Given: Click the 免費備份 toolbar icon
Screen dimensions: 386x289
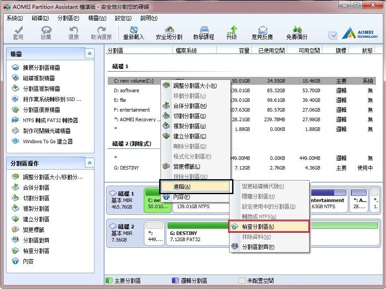Looking at the screenshot, I should pyautogui.click(x=297, y=33).
